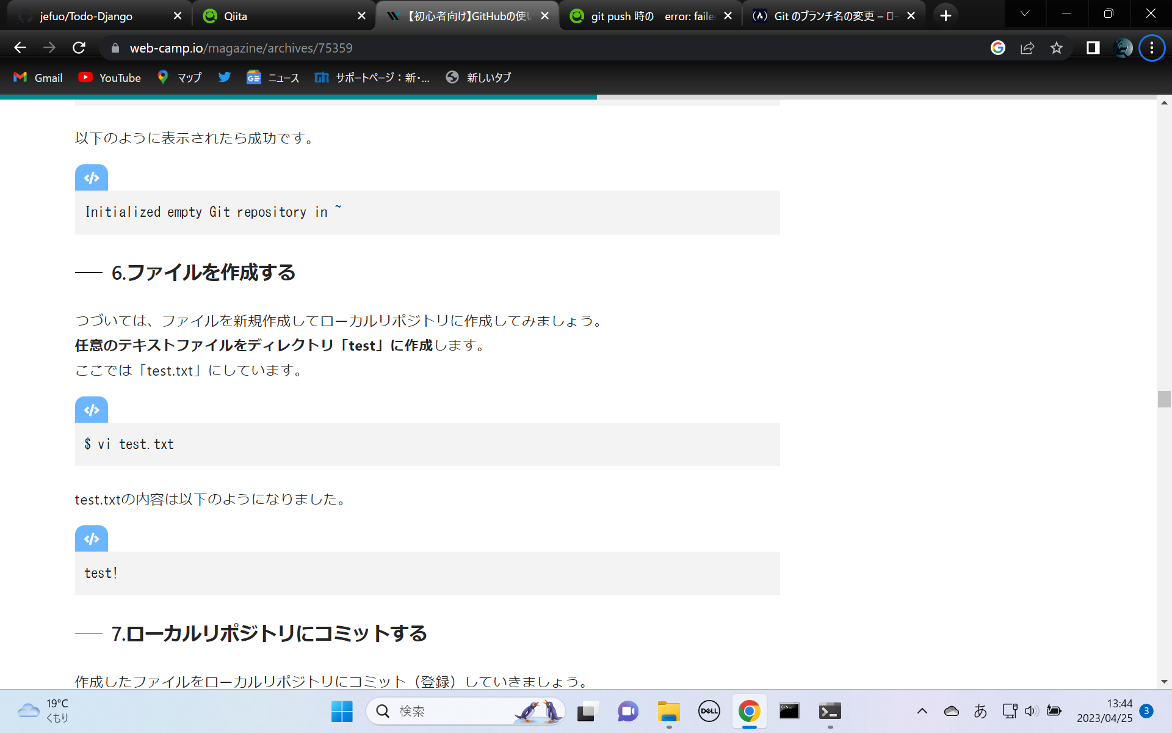Open the Windows Start menu

click(x=342, y=711)
